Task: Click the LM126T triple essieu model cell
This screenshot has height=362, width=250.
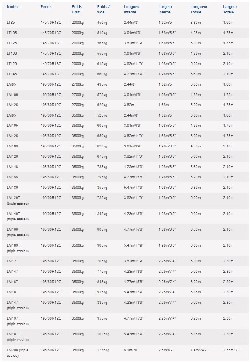Action: click(x=18, y=201)
